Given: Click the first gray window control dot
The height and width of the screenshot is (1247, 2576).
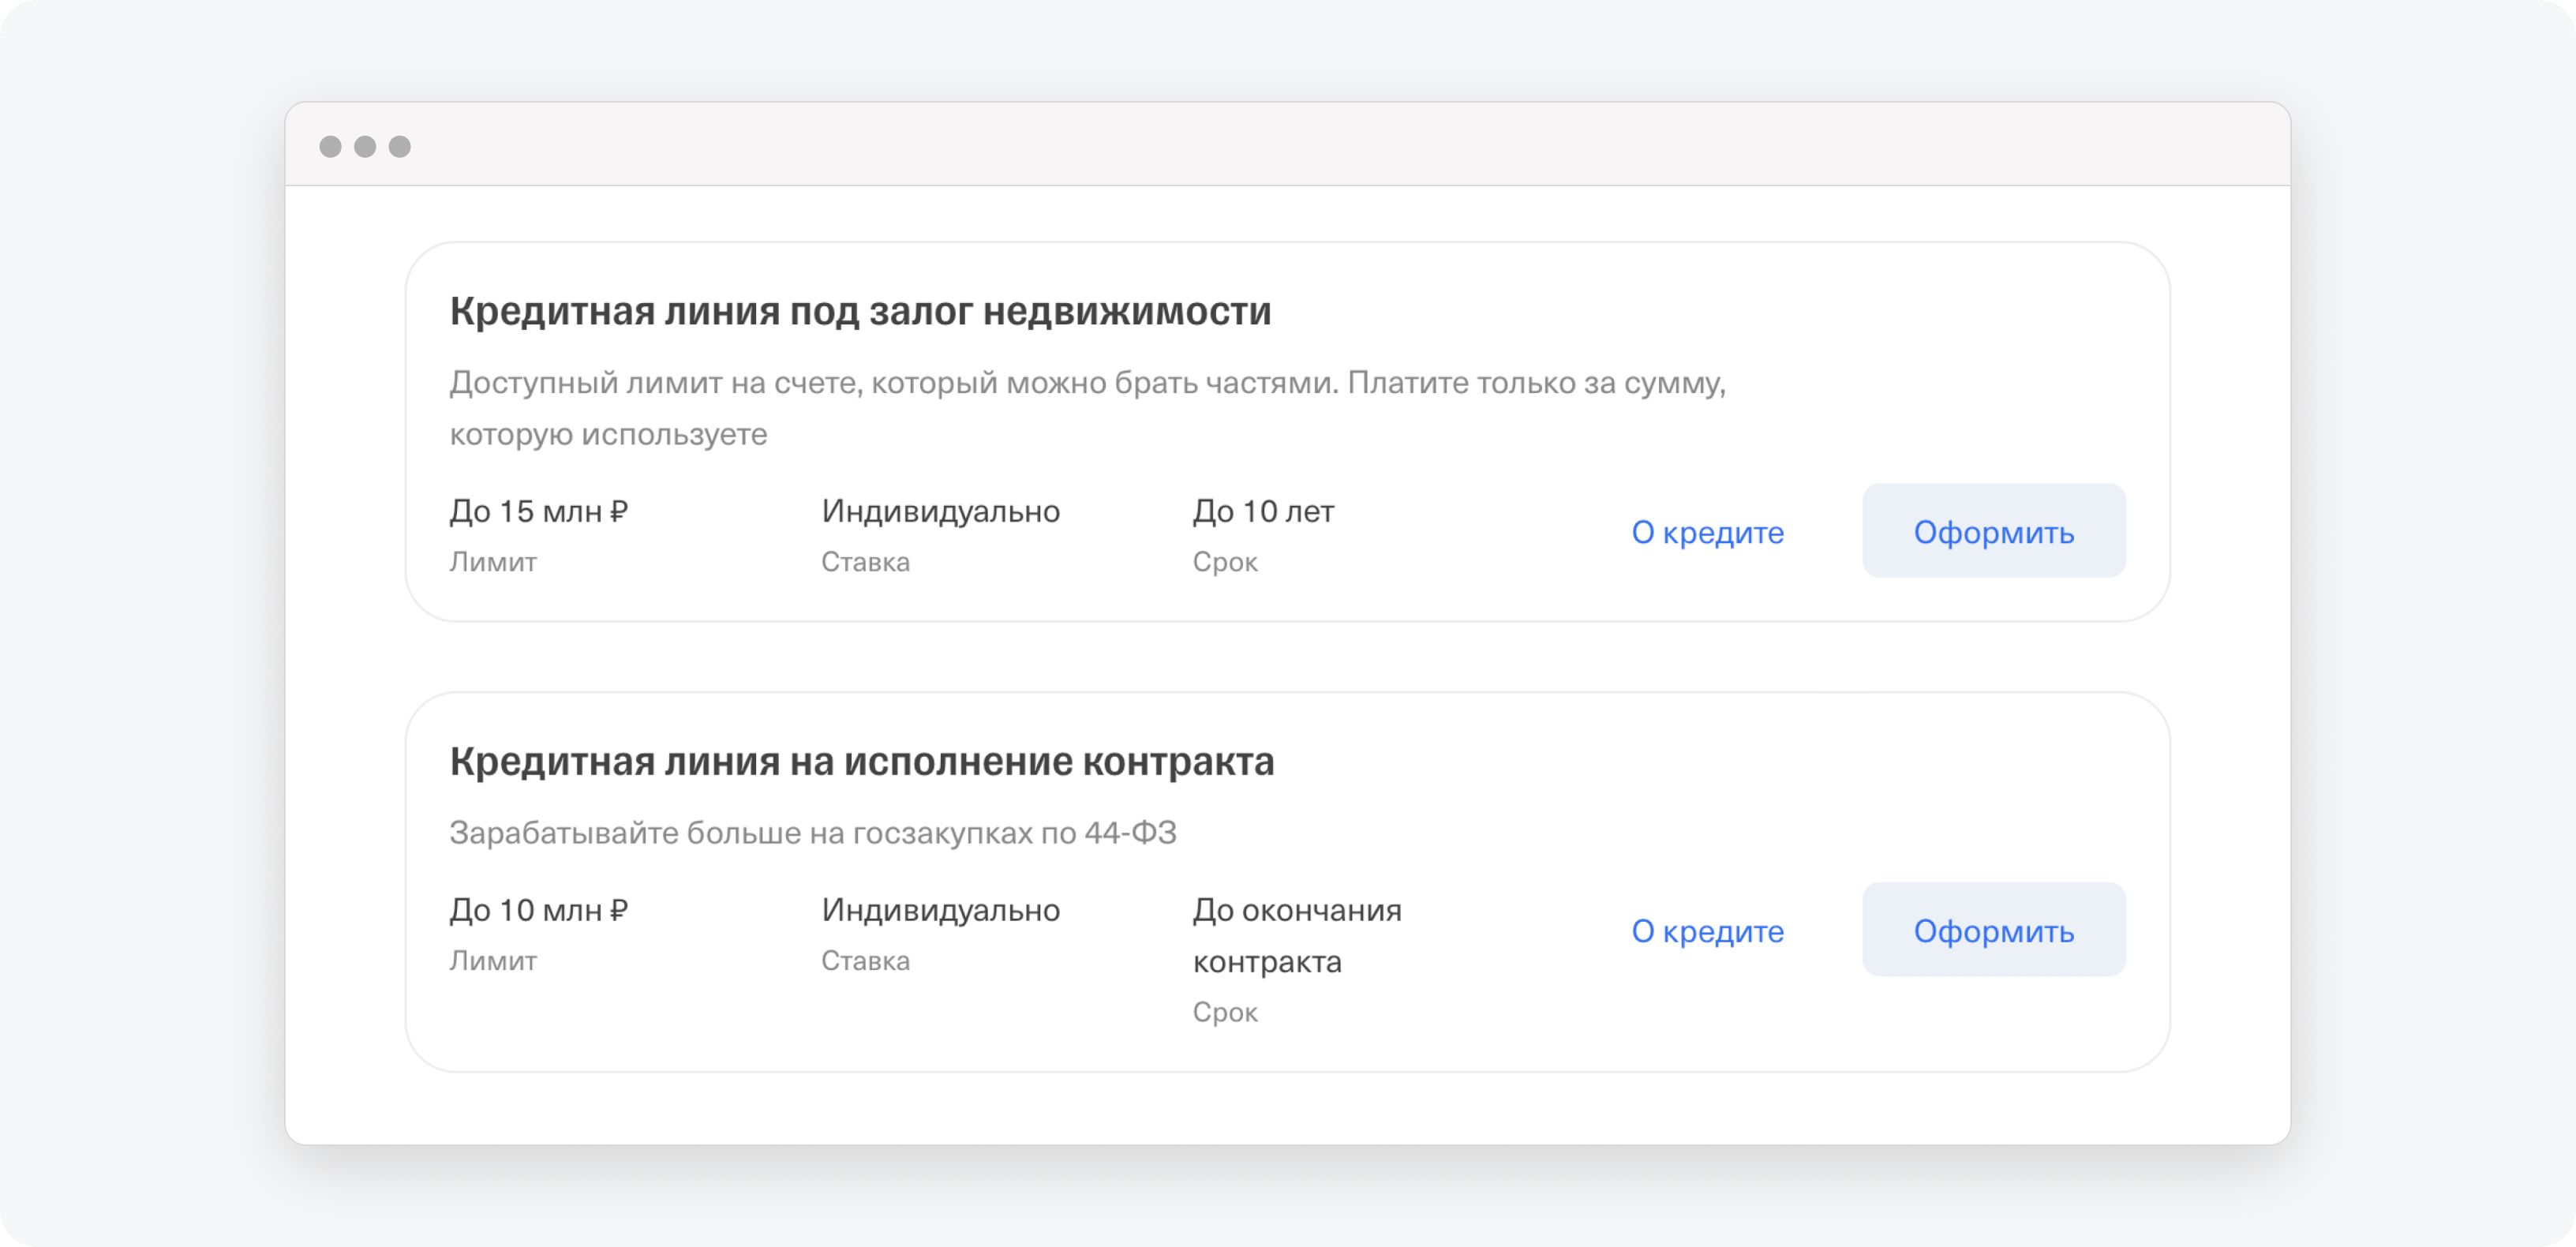Looking at the screenshot, I should tap(330, 147).
